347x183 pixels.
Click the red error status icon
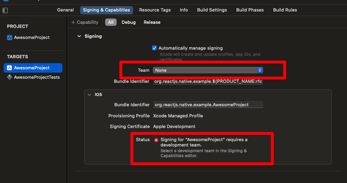coord(156,140)
